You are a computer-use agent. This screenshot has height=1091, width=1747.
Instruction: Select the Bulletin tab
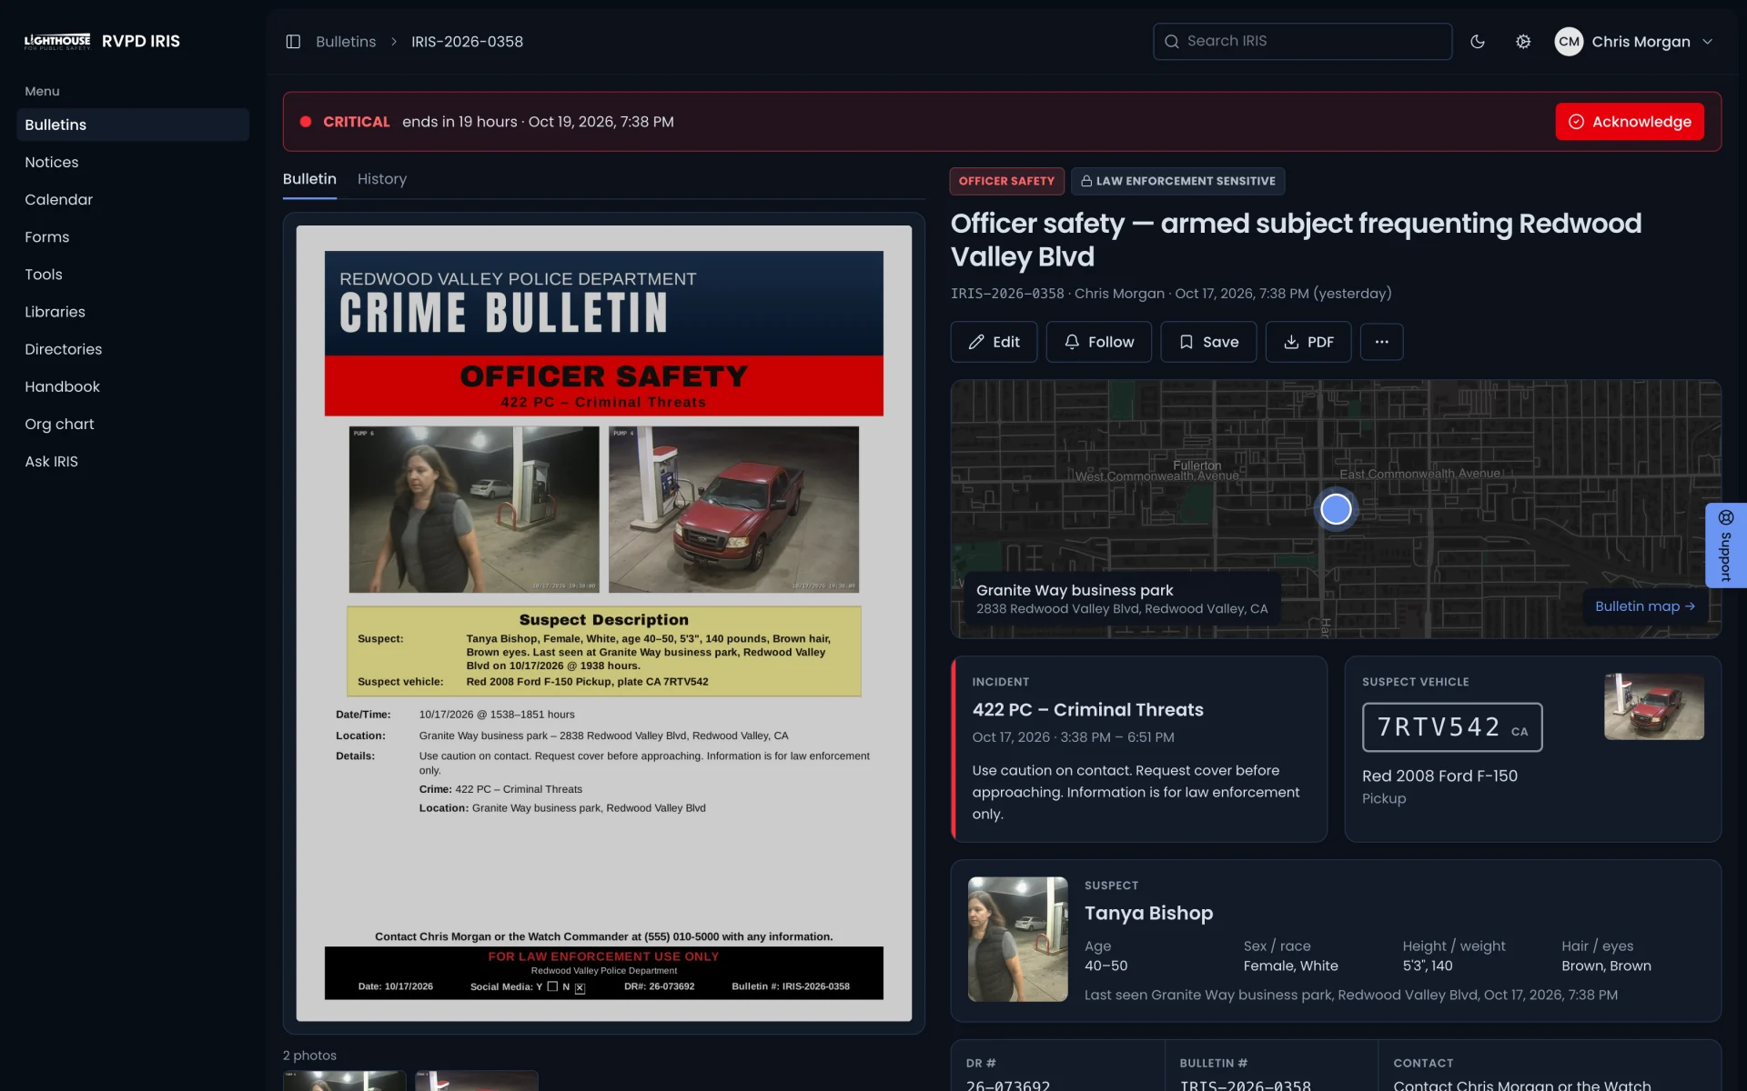309,179
